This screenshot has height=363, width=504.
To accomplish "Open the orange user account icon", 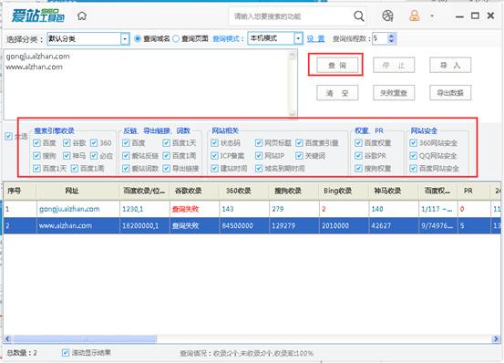I will tap(414, 16).
